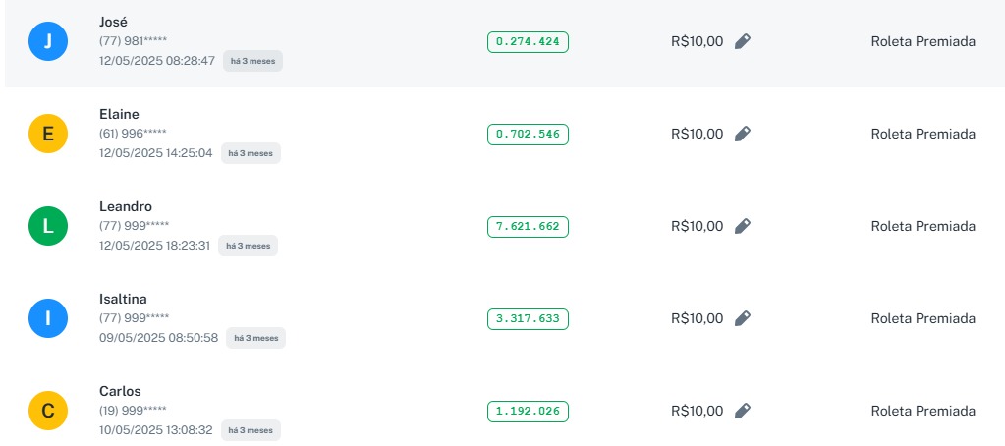Click Carlos's yellow C avatar
The height and width of the screenshot is (446, 1005).
click(x=48, y=411)
